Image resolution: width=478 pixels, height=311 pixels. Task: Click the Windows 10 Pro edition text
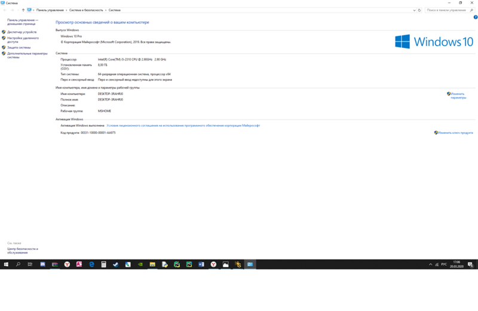71,36
